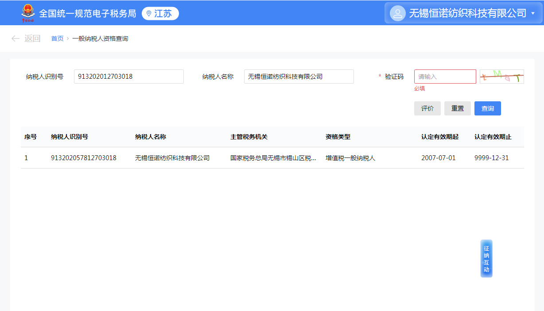Click the 查询 button
Image resolution: width=544 pixels, height=311 pixels.
click(487, 108)
